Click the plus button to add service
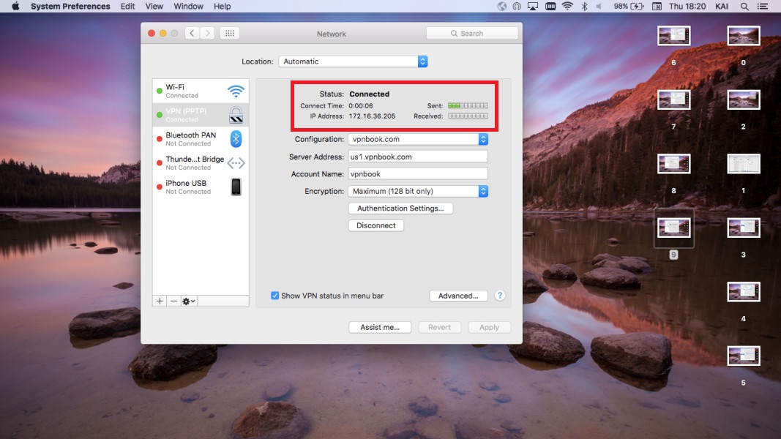Screen dimensions: 781x439 [x=160, y=301]
